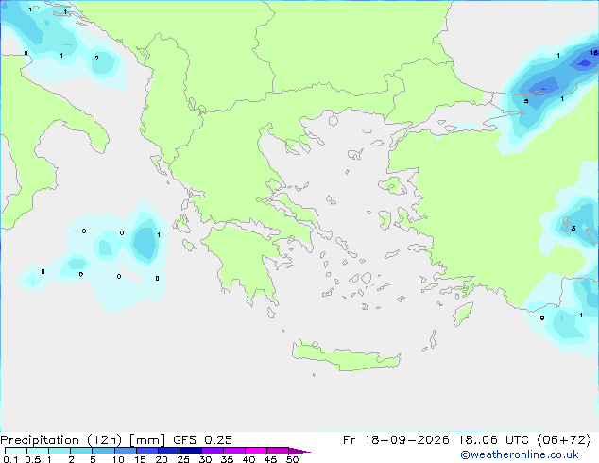Viewport: 599px width, 463px height.
Task: Choose the magenta 40–45 mm legend swatch
Action: pyautogui.click(x=256, y=451)
